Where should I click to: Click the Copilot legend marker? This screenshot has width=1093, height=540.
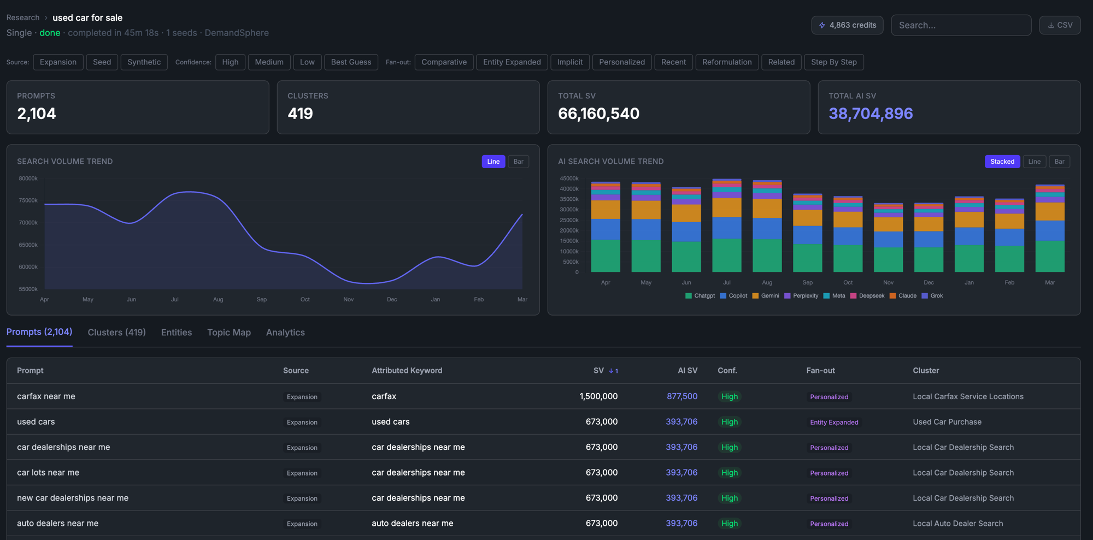coord(722,295)
